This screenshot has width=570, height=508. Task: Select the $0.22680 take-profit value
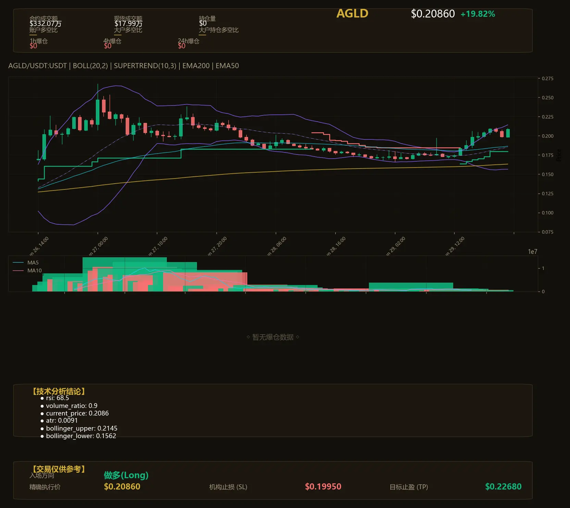click(x=503, y=487)
